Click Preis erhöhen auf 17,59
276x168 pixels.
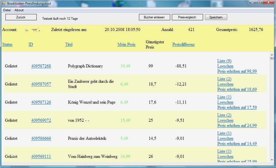(237, 107)
